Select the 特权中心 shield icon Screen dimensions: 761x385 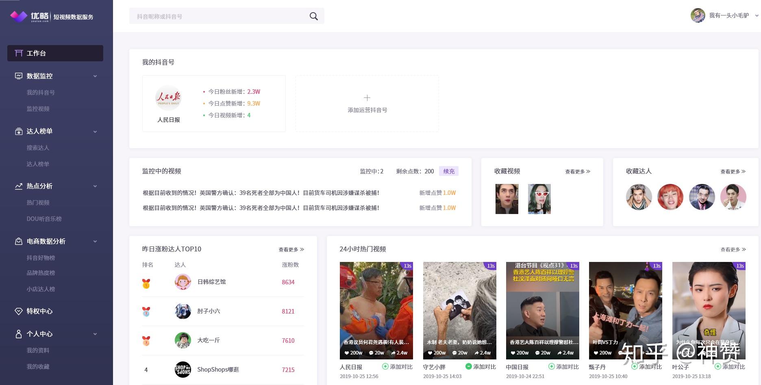click(x=19, y=311)
